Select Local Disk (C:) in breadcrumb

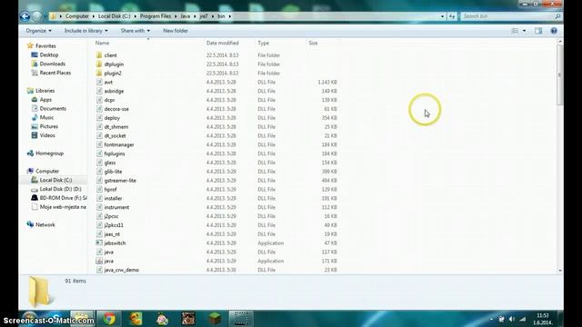click(114, 16)
